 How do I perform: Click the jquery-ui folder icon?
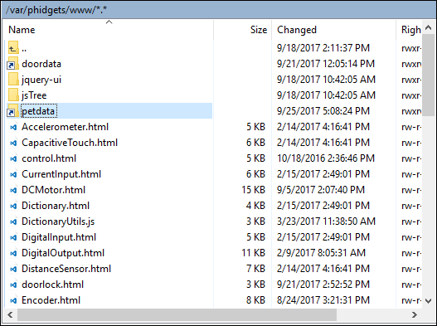[x=13, y=79]
